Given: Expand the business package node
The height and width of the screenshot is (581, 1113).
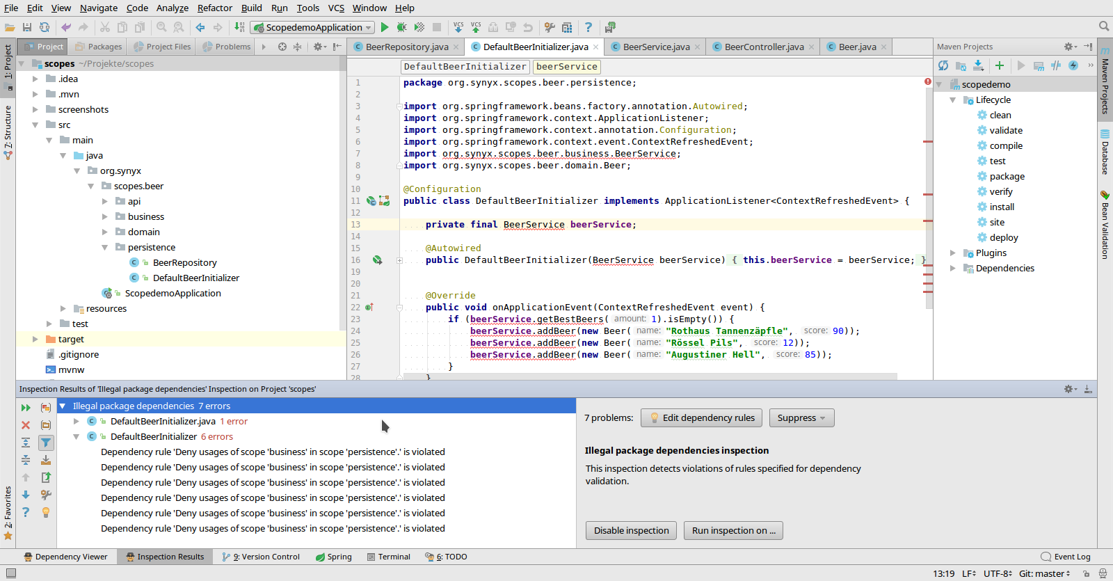Looking at the screenshot, I should pyautogui.click(x=105, y=216).
